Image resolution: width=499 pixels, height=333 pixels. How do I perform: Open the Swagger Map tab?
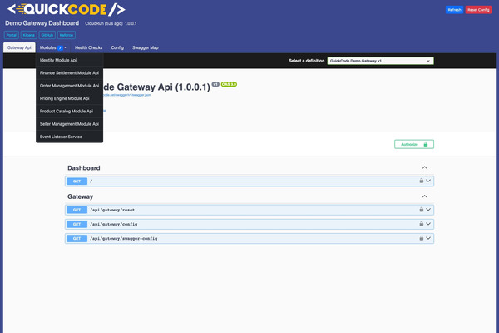coord(145,47)
